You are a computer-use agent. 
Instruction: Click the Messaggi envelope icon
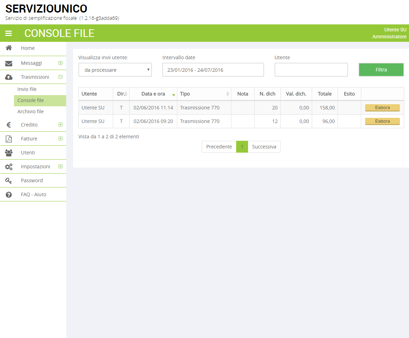pyautogui.click(x=9, y=63)
